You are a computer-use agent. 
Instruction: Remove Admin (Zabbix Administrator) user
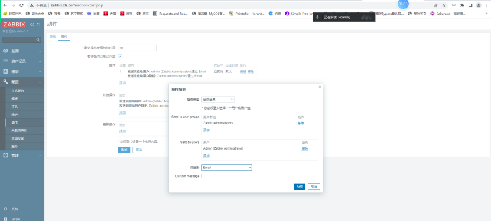click(x=305, y=148)
